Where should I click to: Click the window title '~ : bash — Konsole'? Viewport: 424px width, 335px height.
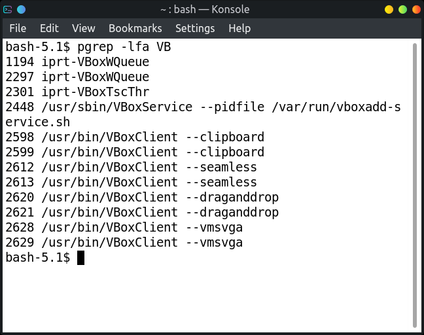tap(205, 10)
